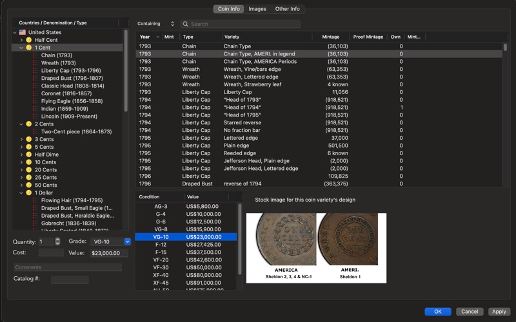Open the Containing search filter dropdown
The width and height of the screenshot is (516, 322).
point(156,24)
